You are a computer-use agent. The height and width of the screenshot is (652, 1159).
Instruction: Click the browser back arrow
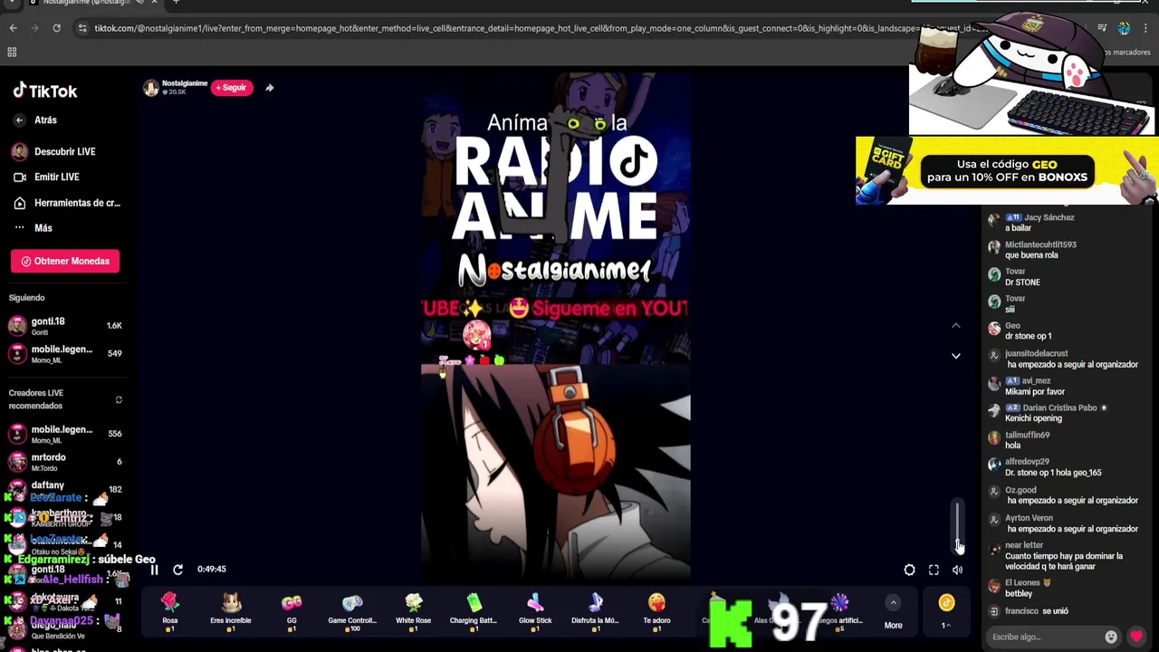point(13,28)
